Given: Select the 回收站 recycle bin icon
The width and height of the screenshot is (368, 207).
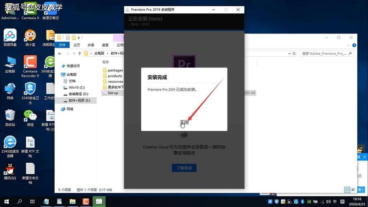Looking at the screenshot, I should [10, 118].
